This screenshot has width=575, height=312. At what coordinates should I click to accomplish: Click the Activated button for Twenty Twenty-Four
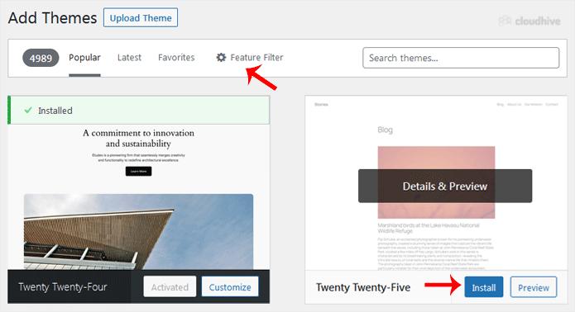(170, 287)
